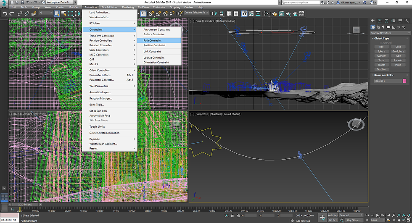Image resolution: width=412 pixels, height=223 pixels.
Task: Click the Ellipse001 object name field
Action: tap(388, 81)
